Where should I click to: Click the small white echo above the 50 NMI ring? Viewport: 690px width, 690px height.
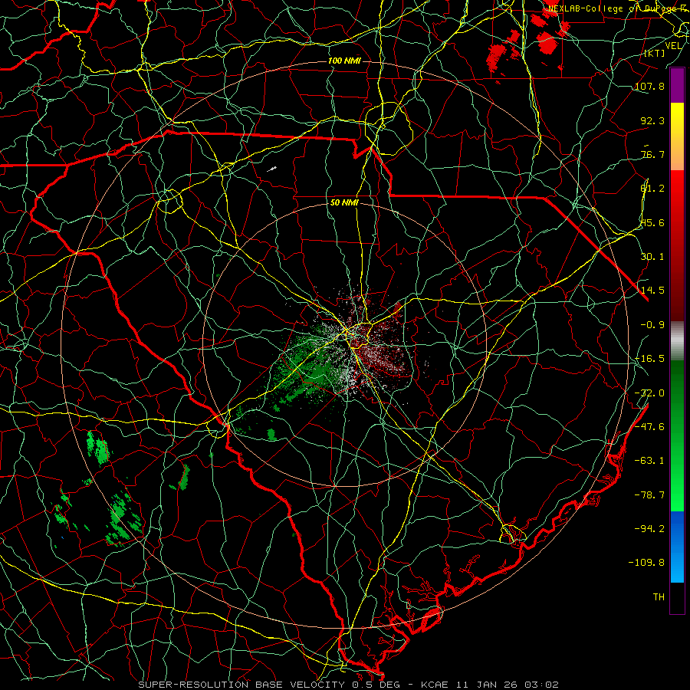tap(272, 169)
